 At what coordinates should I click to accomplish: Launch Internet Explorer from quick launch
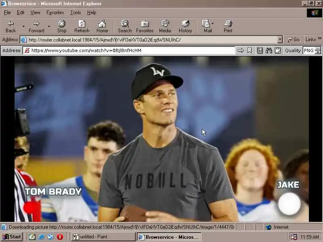pyautogui.click(x=42, y=237)
